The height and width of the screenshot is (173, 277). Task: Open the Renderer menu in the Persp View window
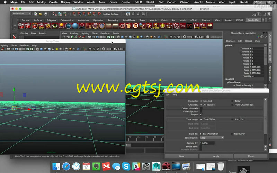tap(24, 45)
